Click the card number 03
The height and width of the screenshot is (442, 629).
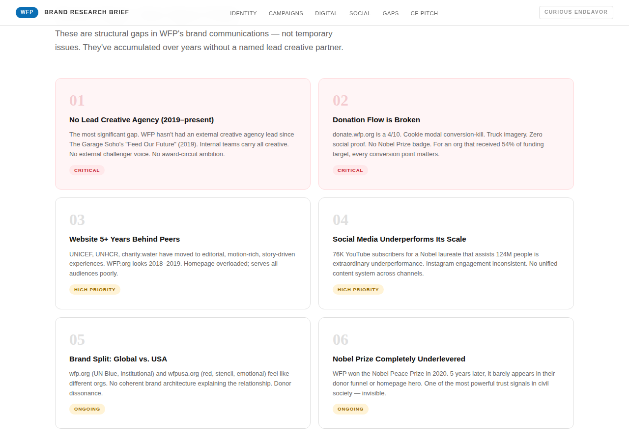pyautogui.click(x=77, y=220)
